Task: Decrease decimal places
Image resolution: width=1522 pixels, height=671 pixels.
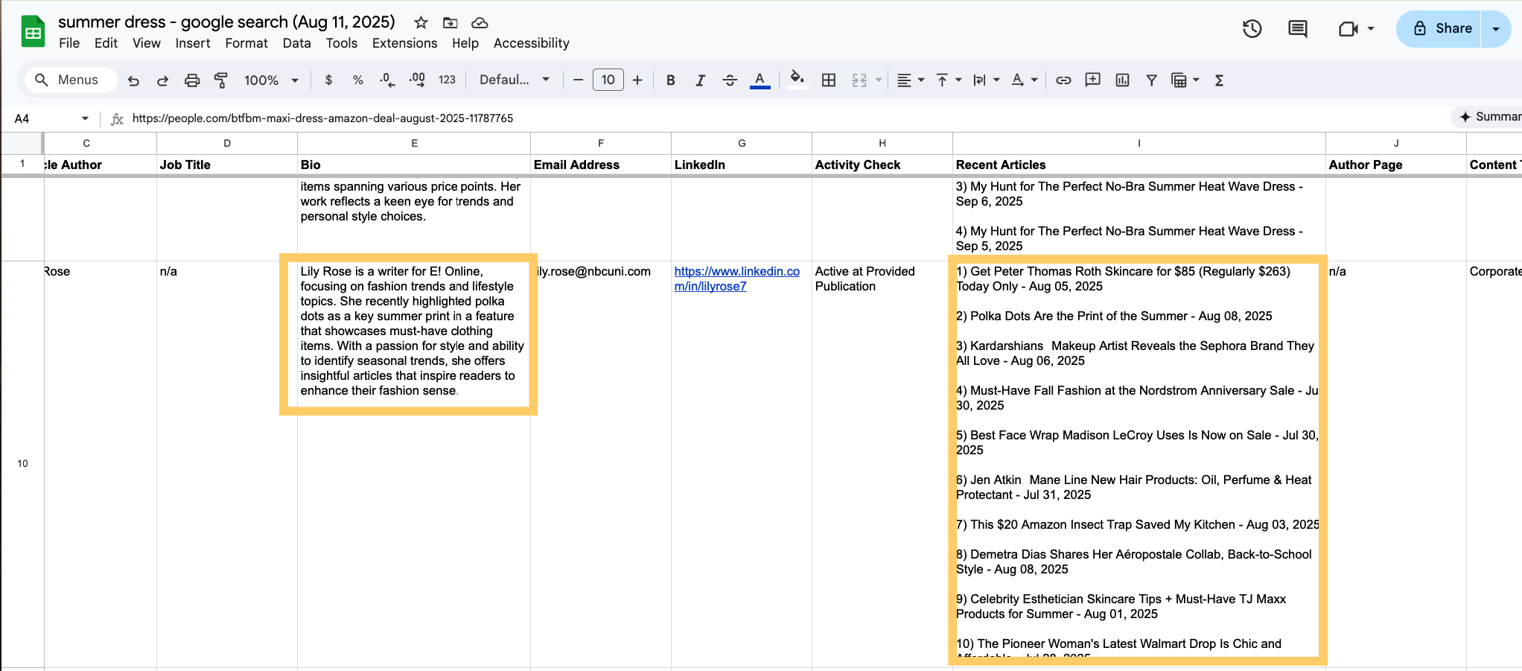Action: pos(386,80)
